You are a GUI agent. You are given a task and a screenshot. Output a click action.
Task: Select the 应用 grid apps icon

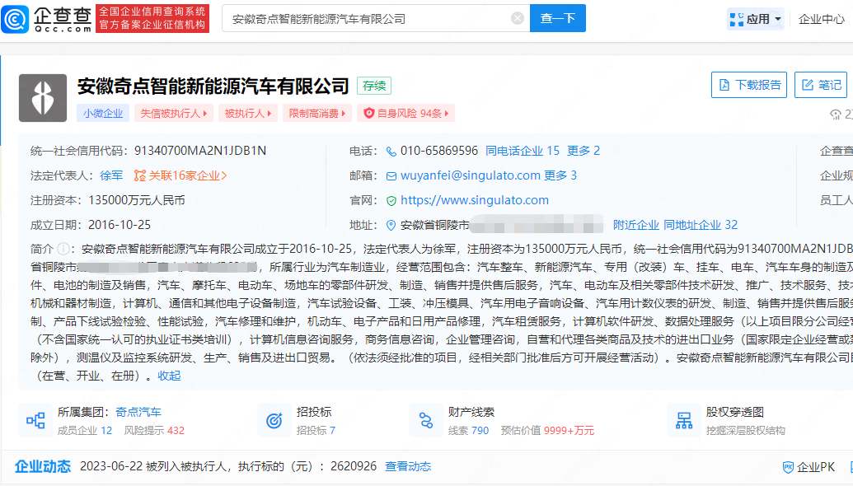[737, 20]
